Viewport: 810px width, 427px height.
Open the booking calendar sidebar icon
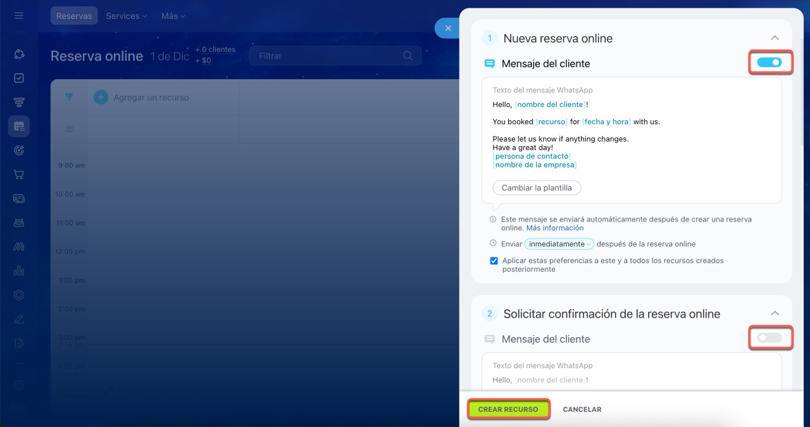click(19, 126)
